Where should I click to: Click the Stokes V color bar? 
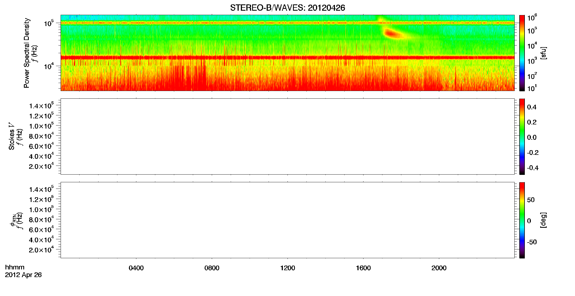pos(522,136)
